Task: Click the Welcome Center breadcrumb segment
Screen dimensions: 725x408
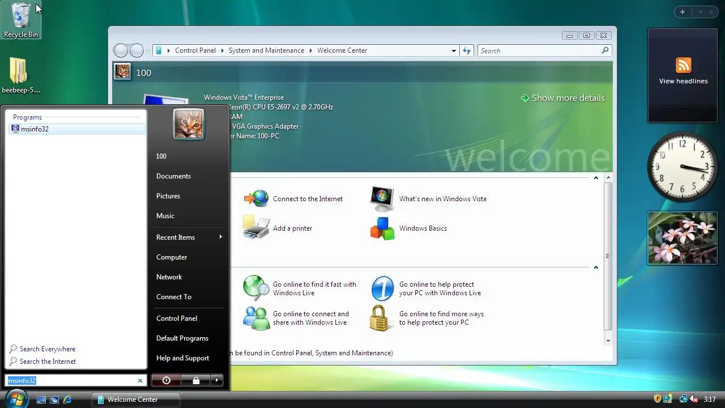Action: pyautogui.click(x=342, y=50)
